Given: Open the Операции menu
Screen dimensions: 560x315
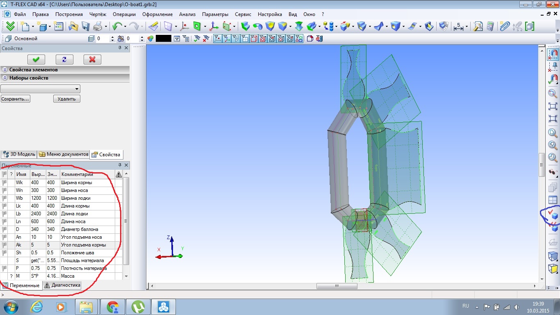Looking at the screenshot, I should tap(124, 14).
